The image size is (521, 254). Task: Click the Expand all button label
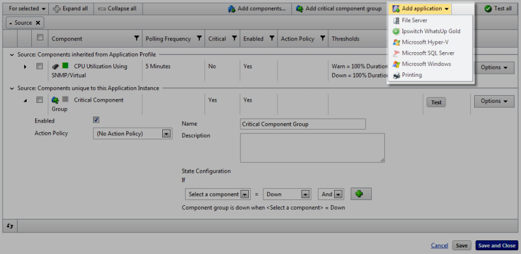click(x=75, y=8)
